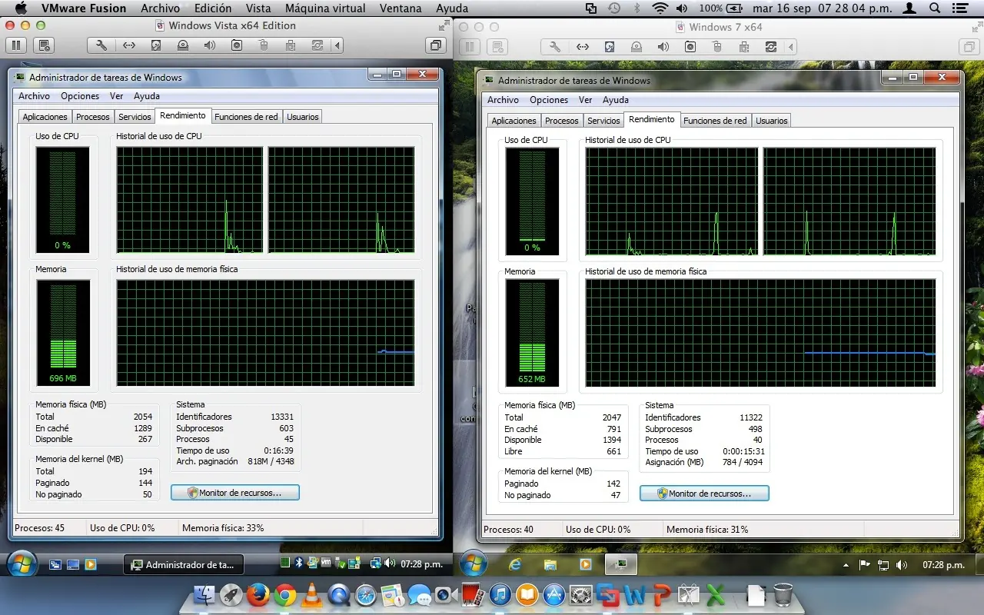The width and height of the screenshot is (984, 615).
Task: Switch to the Procesos tab in Vista Task Manager
Action: click(x=92, y=116)
